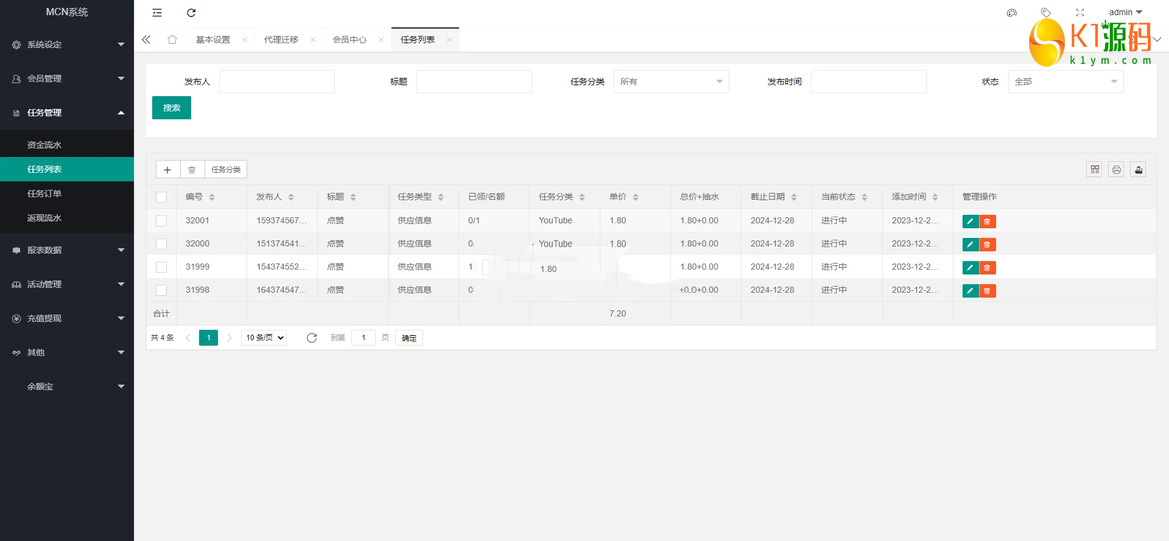Delete task 31998 using the red trash icon
The image size is (1169, 541).
pos(987,291)
